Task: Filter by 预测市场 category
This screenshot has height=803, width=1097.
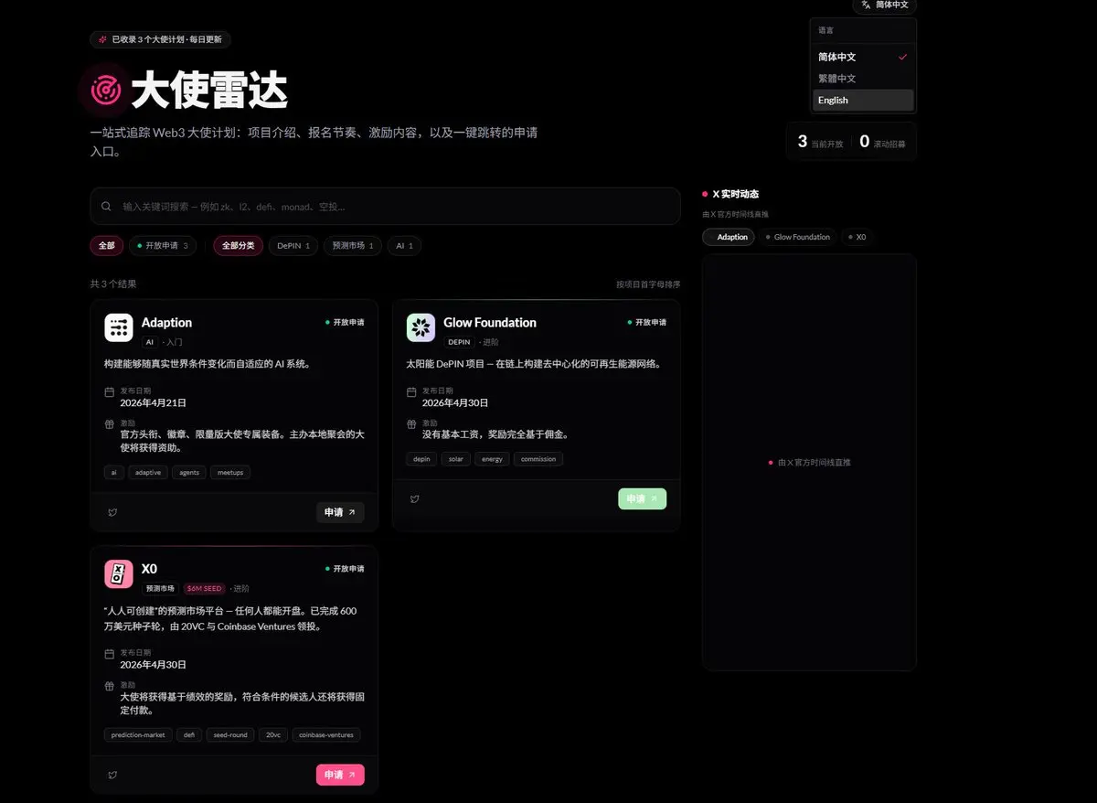Action: pos(353,245)
